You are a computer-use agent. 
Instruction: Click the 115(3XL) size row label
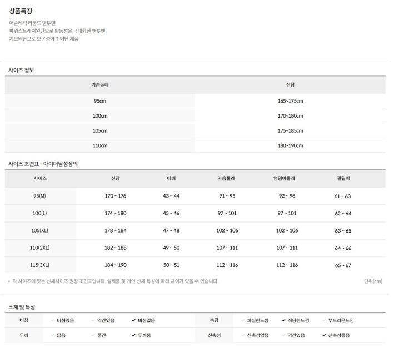tap(40, 265)
